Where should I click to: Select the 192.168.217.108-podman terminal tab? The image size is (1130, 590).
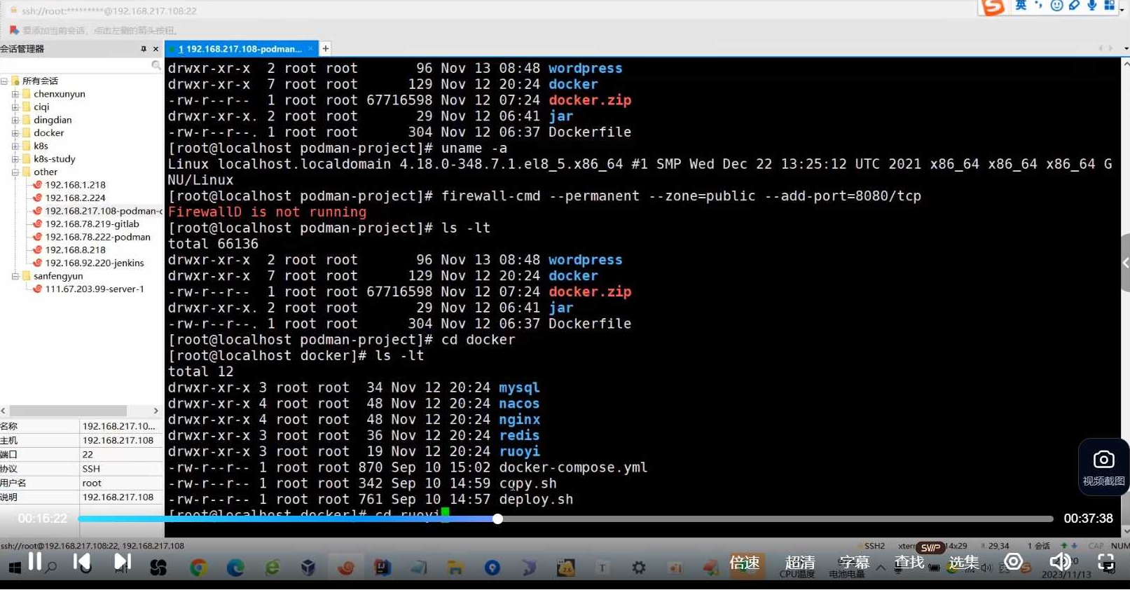pos(240,49)
